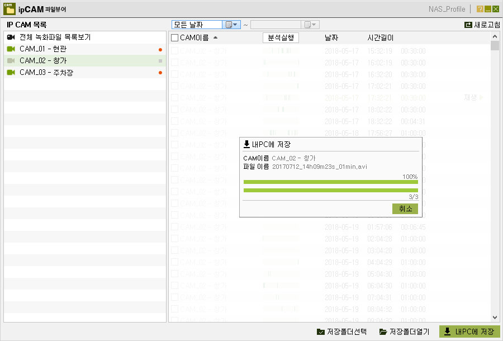Click the 새로고침 refresh button
The width and height of the screenshot is (503, 341).
point(482,25)
